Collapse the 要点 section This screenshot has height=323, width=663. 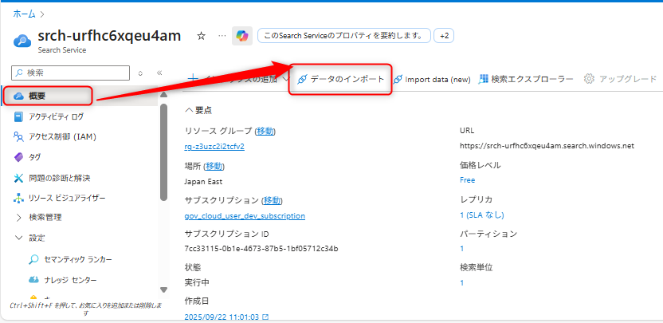(198, 111)
